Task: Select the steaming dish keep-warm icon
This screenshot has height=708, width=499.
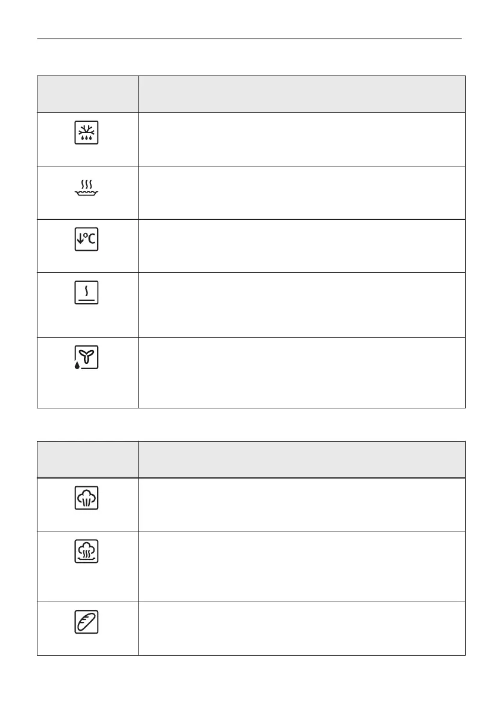Action: tap(86, 188)
